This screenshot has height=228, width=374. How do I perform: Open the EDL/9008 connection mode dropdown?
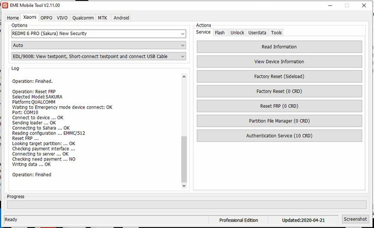pyautogui.click(x=99, y=57)
